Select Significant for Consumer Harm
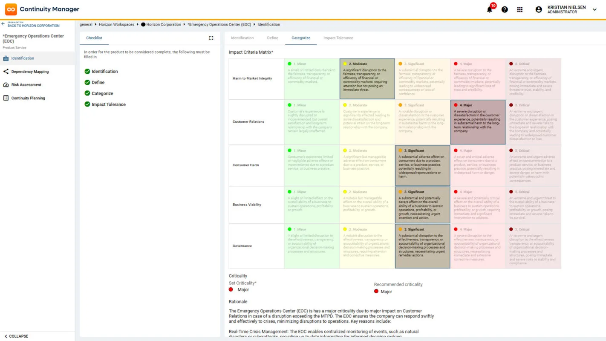 423,165
